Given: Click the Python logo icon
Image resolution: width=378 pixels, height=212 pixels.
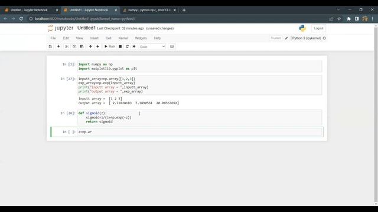Looking at the screenshot, I should (302, 28).
